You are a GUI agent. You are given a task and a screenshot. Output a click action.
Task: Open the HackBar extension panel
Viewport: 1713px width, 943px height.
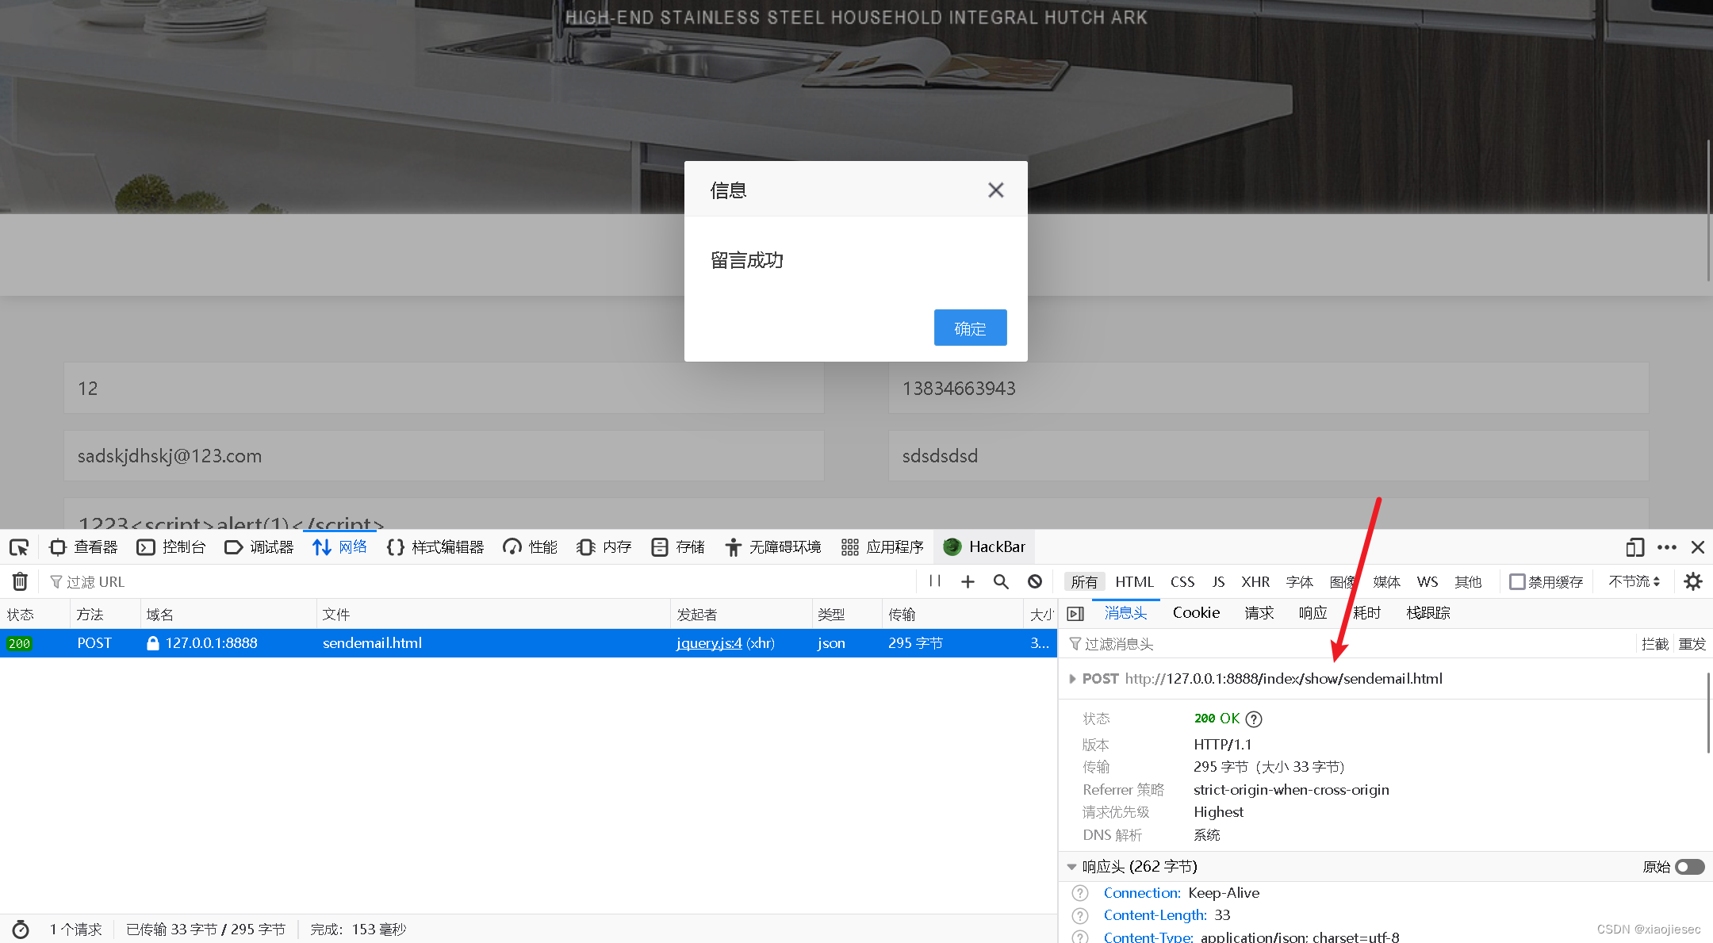click(983, 546)
